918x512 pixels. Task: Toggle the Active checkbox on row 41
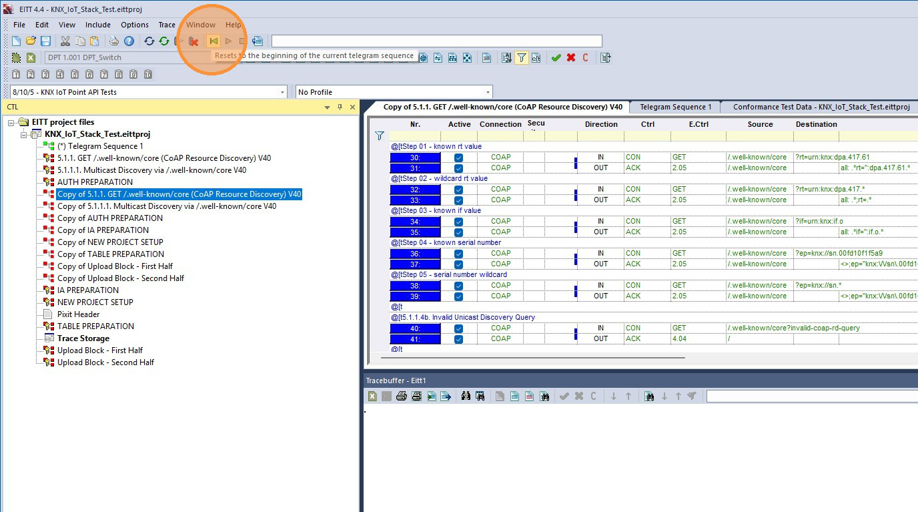coord(458,339)
